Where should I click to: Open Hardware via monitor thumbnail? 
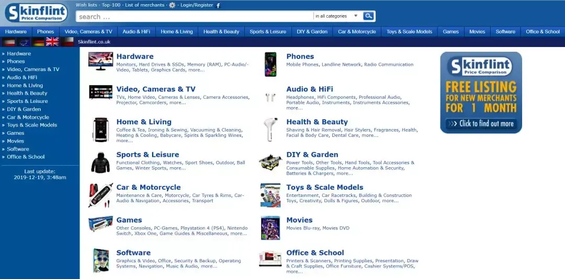click(100, 61)
